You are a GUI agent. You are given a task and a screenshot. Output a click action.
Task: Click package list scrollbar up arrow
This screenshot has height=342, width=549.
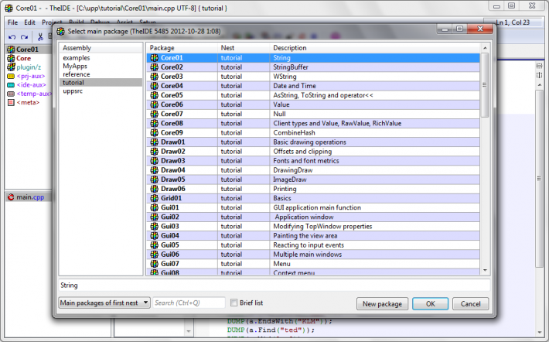click(485, 48)
